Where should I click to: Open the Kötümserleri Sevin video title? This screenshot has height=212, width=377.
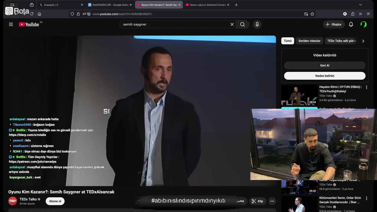[340, 200]
